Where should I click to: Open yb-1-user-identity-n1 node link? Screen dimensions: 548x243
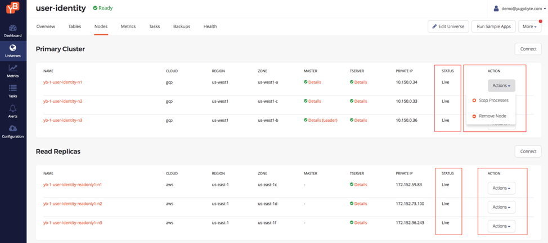click(62, 82)
